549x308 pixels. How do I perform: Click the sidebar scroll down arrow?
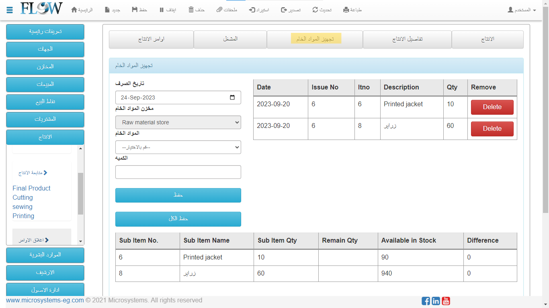tap(80, 241)
